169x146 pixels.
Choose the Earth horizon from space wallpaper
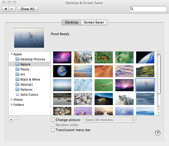coord(145,57)
